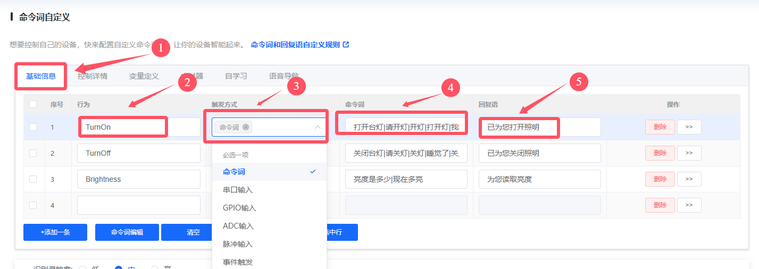759x269 pixels.
Task: Remove the 命令词 tag with its x icon
Action: [246, 127]
